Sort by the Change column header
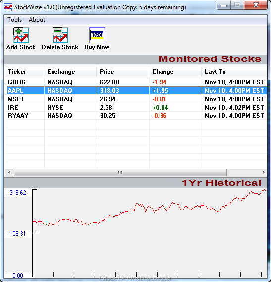The width and height of the screenshot is (271, 282). [175, 72]
